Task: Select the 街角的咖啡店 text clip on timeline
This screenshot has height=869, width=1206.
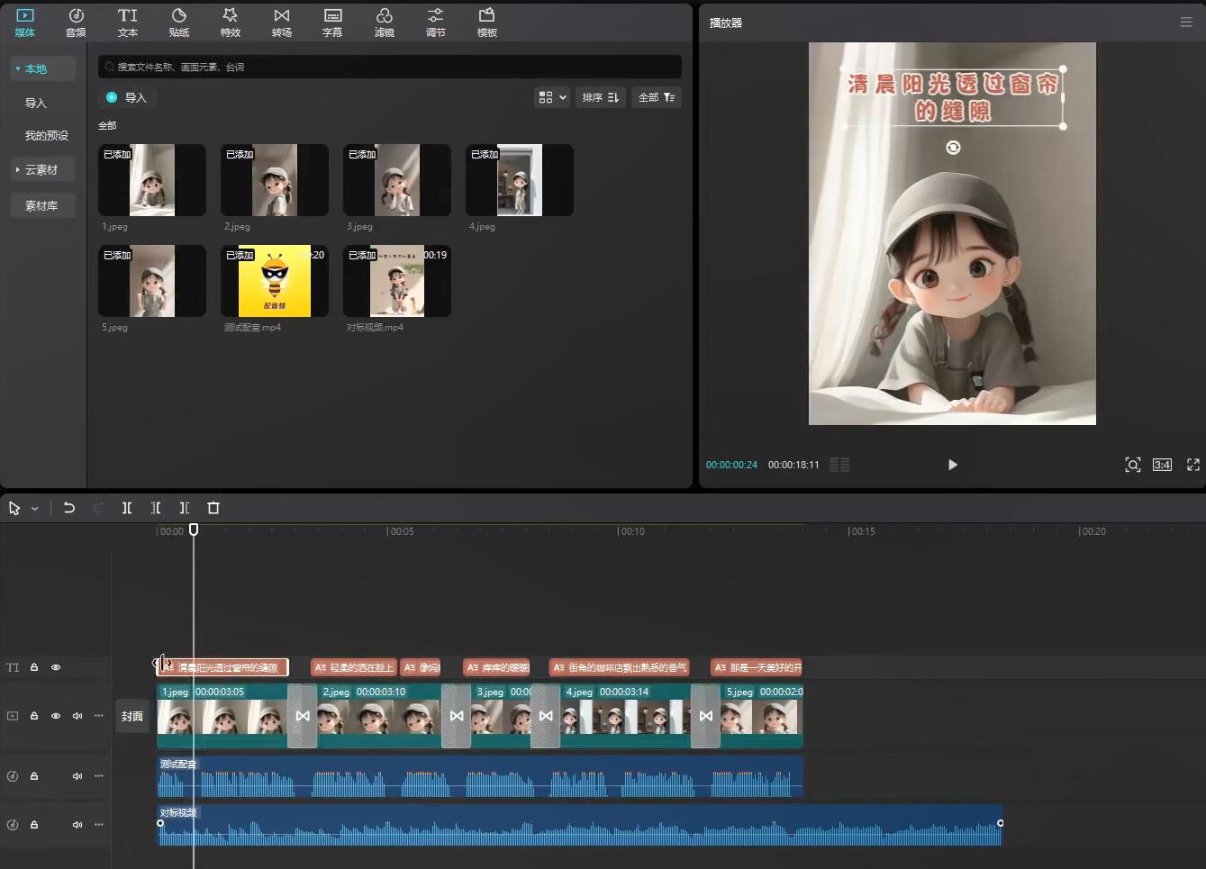Action: click(x=620, y=667)
